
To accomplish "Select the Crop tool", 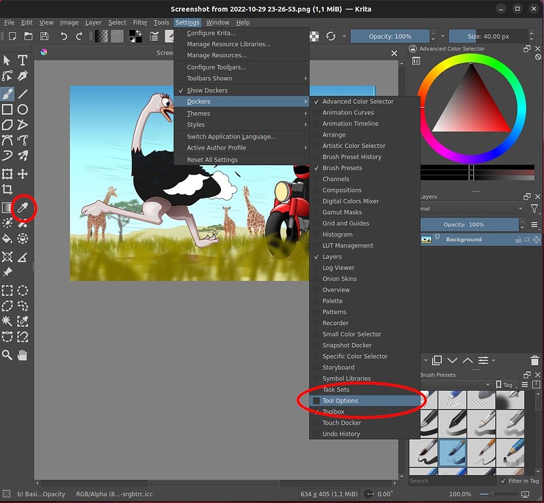I will pos(7,189).
